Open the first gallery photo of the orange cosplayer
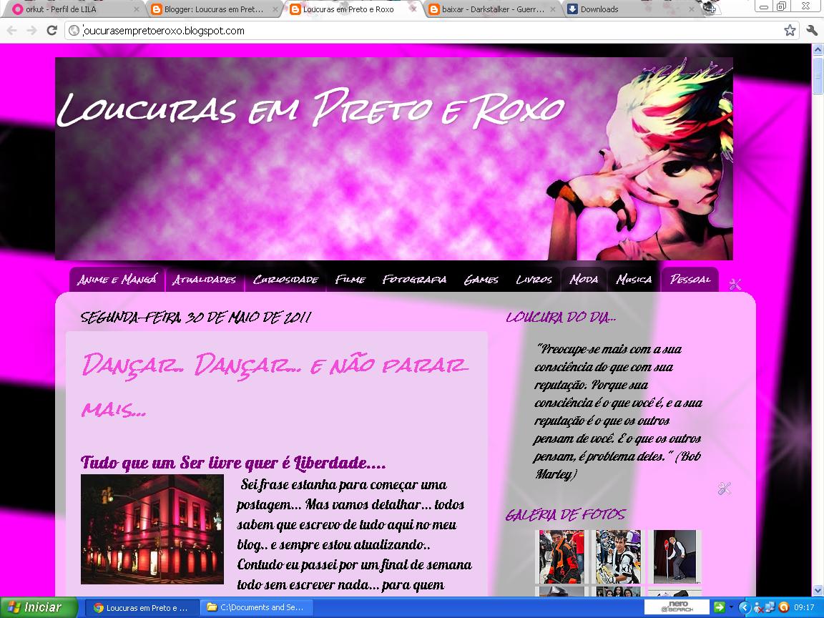 [x=561, y=556]
